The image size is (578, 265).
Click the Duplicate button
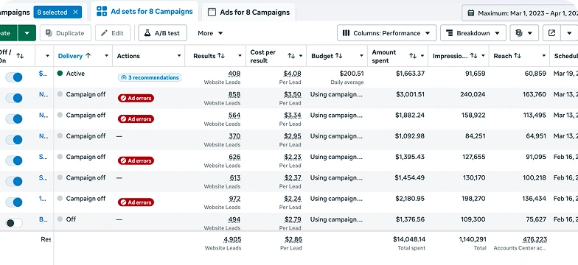coord(65,33)
